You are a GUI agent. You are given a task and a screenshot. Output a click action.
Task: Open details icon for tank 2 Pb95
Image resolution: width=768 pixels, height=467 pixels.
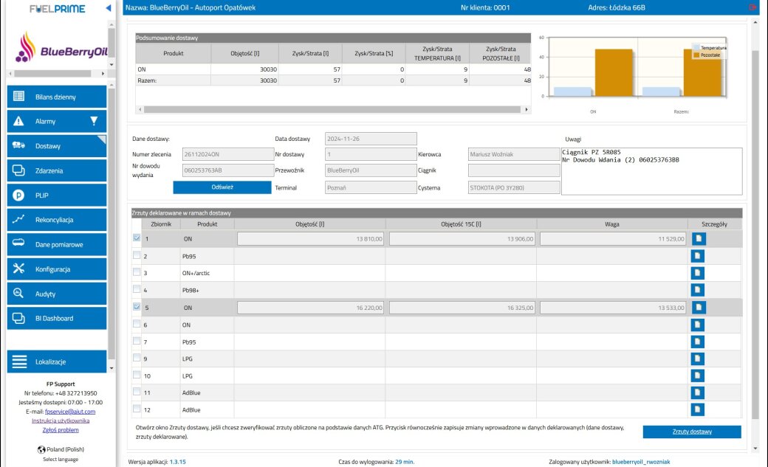[x=697, y=256]
